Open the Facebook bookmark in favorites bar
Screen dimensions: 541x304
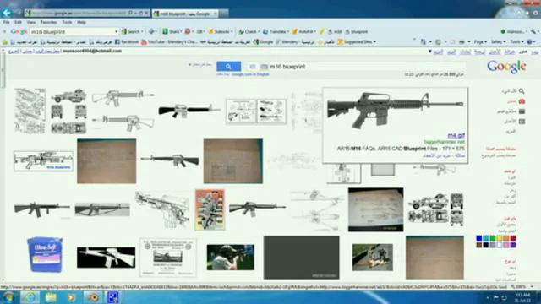click(127, 42)
